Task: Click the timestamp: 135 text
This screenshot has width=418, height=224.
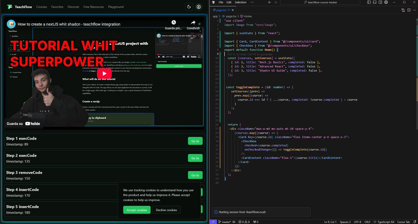Action: 18,161
